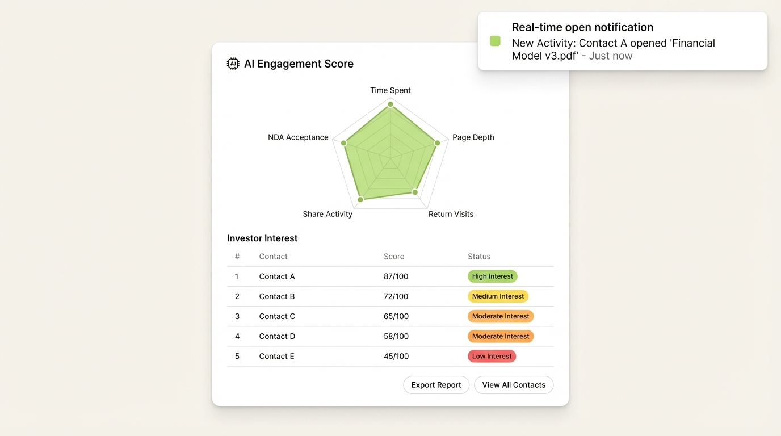Open the real-time open notification card

[623, 40]
